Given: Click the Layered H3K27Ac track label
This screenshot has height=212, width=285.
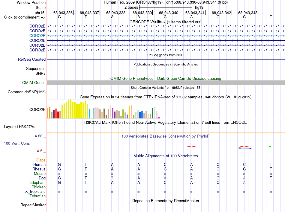Looking at the screenshot, I should click(x=19, y=127).
